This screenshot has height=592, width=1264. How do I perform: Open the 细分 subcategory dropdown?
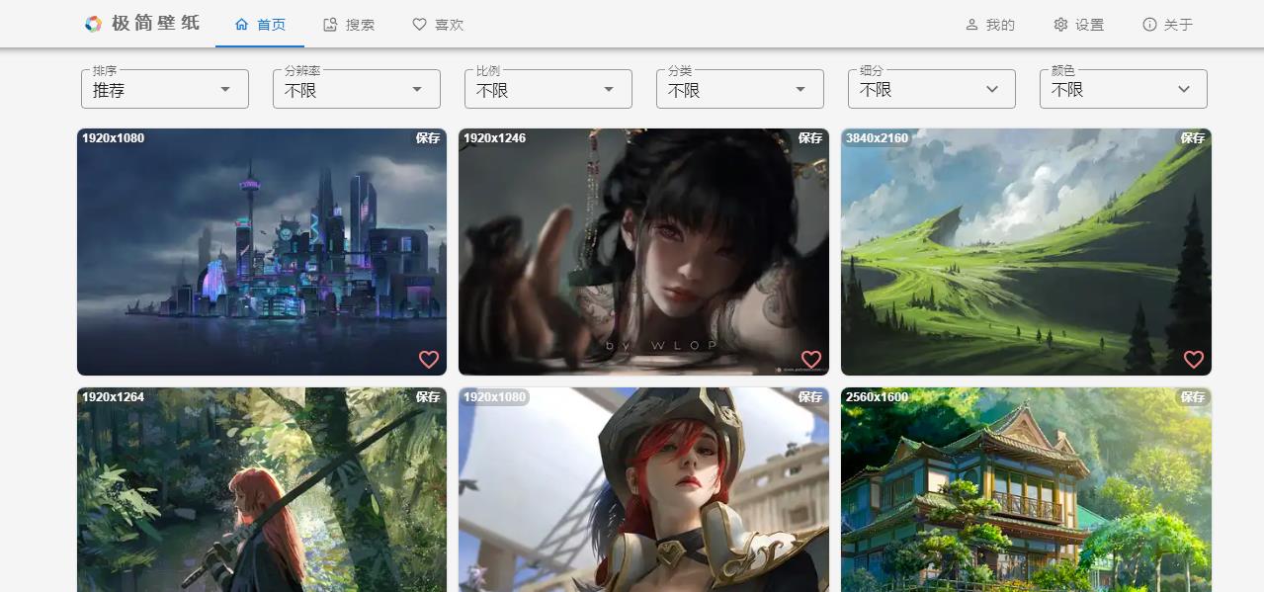(x=931, y=89)
